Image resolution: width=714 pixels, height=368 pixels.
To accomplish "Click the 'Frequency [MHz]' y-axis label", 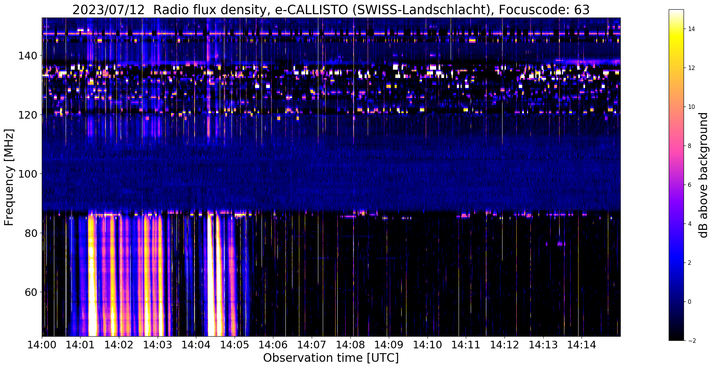I will tap(9, 177).
